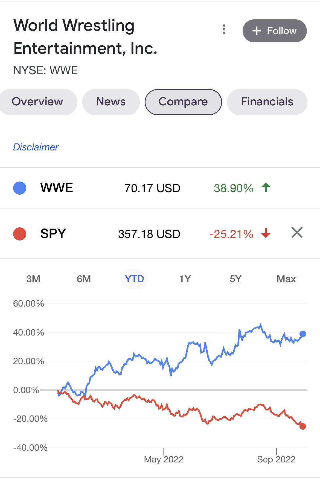Switch chart to 1Y range
The image size is (320, 493).
185,279
